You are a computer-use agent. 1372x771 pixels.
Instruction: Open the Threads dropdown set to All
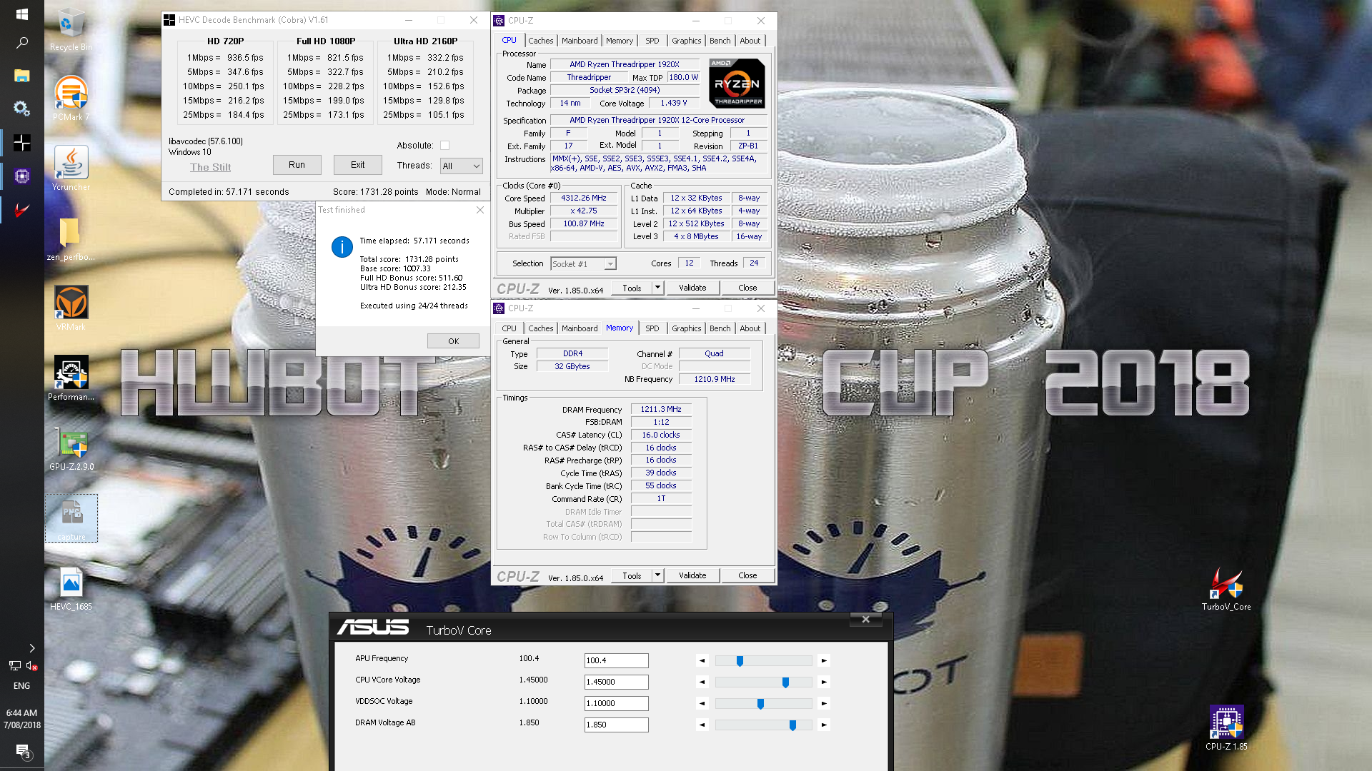pyautogui.click(x=461, y=166)
